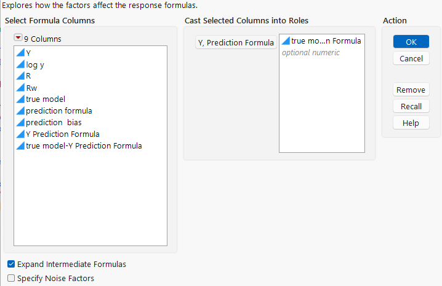This screenshot has width=442, height=286.
Task: Click the blue triangle icon beside Y column
Action: [x=20, y=53]
